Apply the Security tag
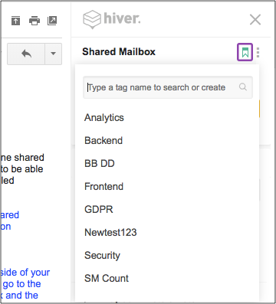Viewport: 276px width, 304px height. pos(102,256)
